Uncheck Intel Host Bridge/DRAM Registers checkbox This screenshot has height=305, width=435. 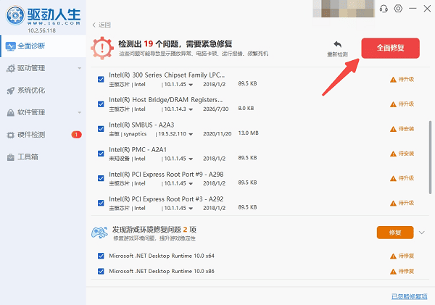point(101,104)
